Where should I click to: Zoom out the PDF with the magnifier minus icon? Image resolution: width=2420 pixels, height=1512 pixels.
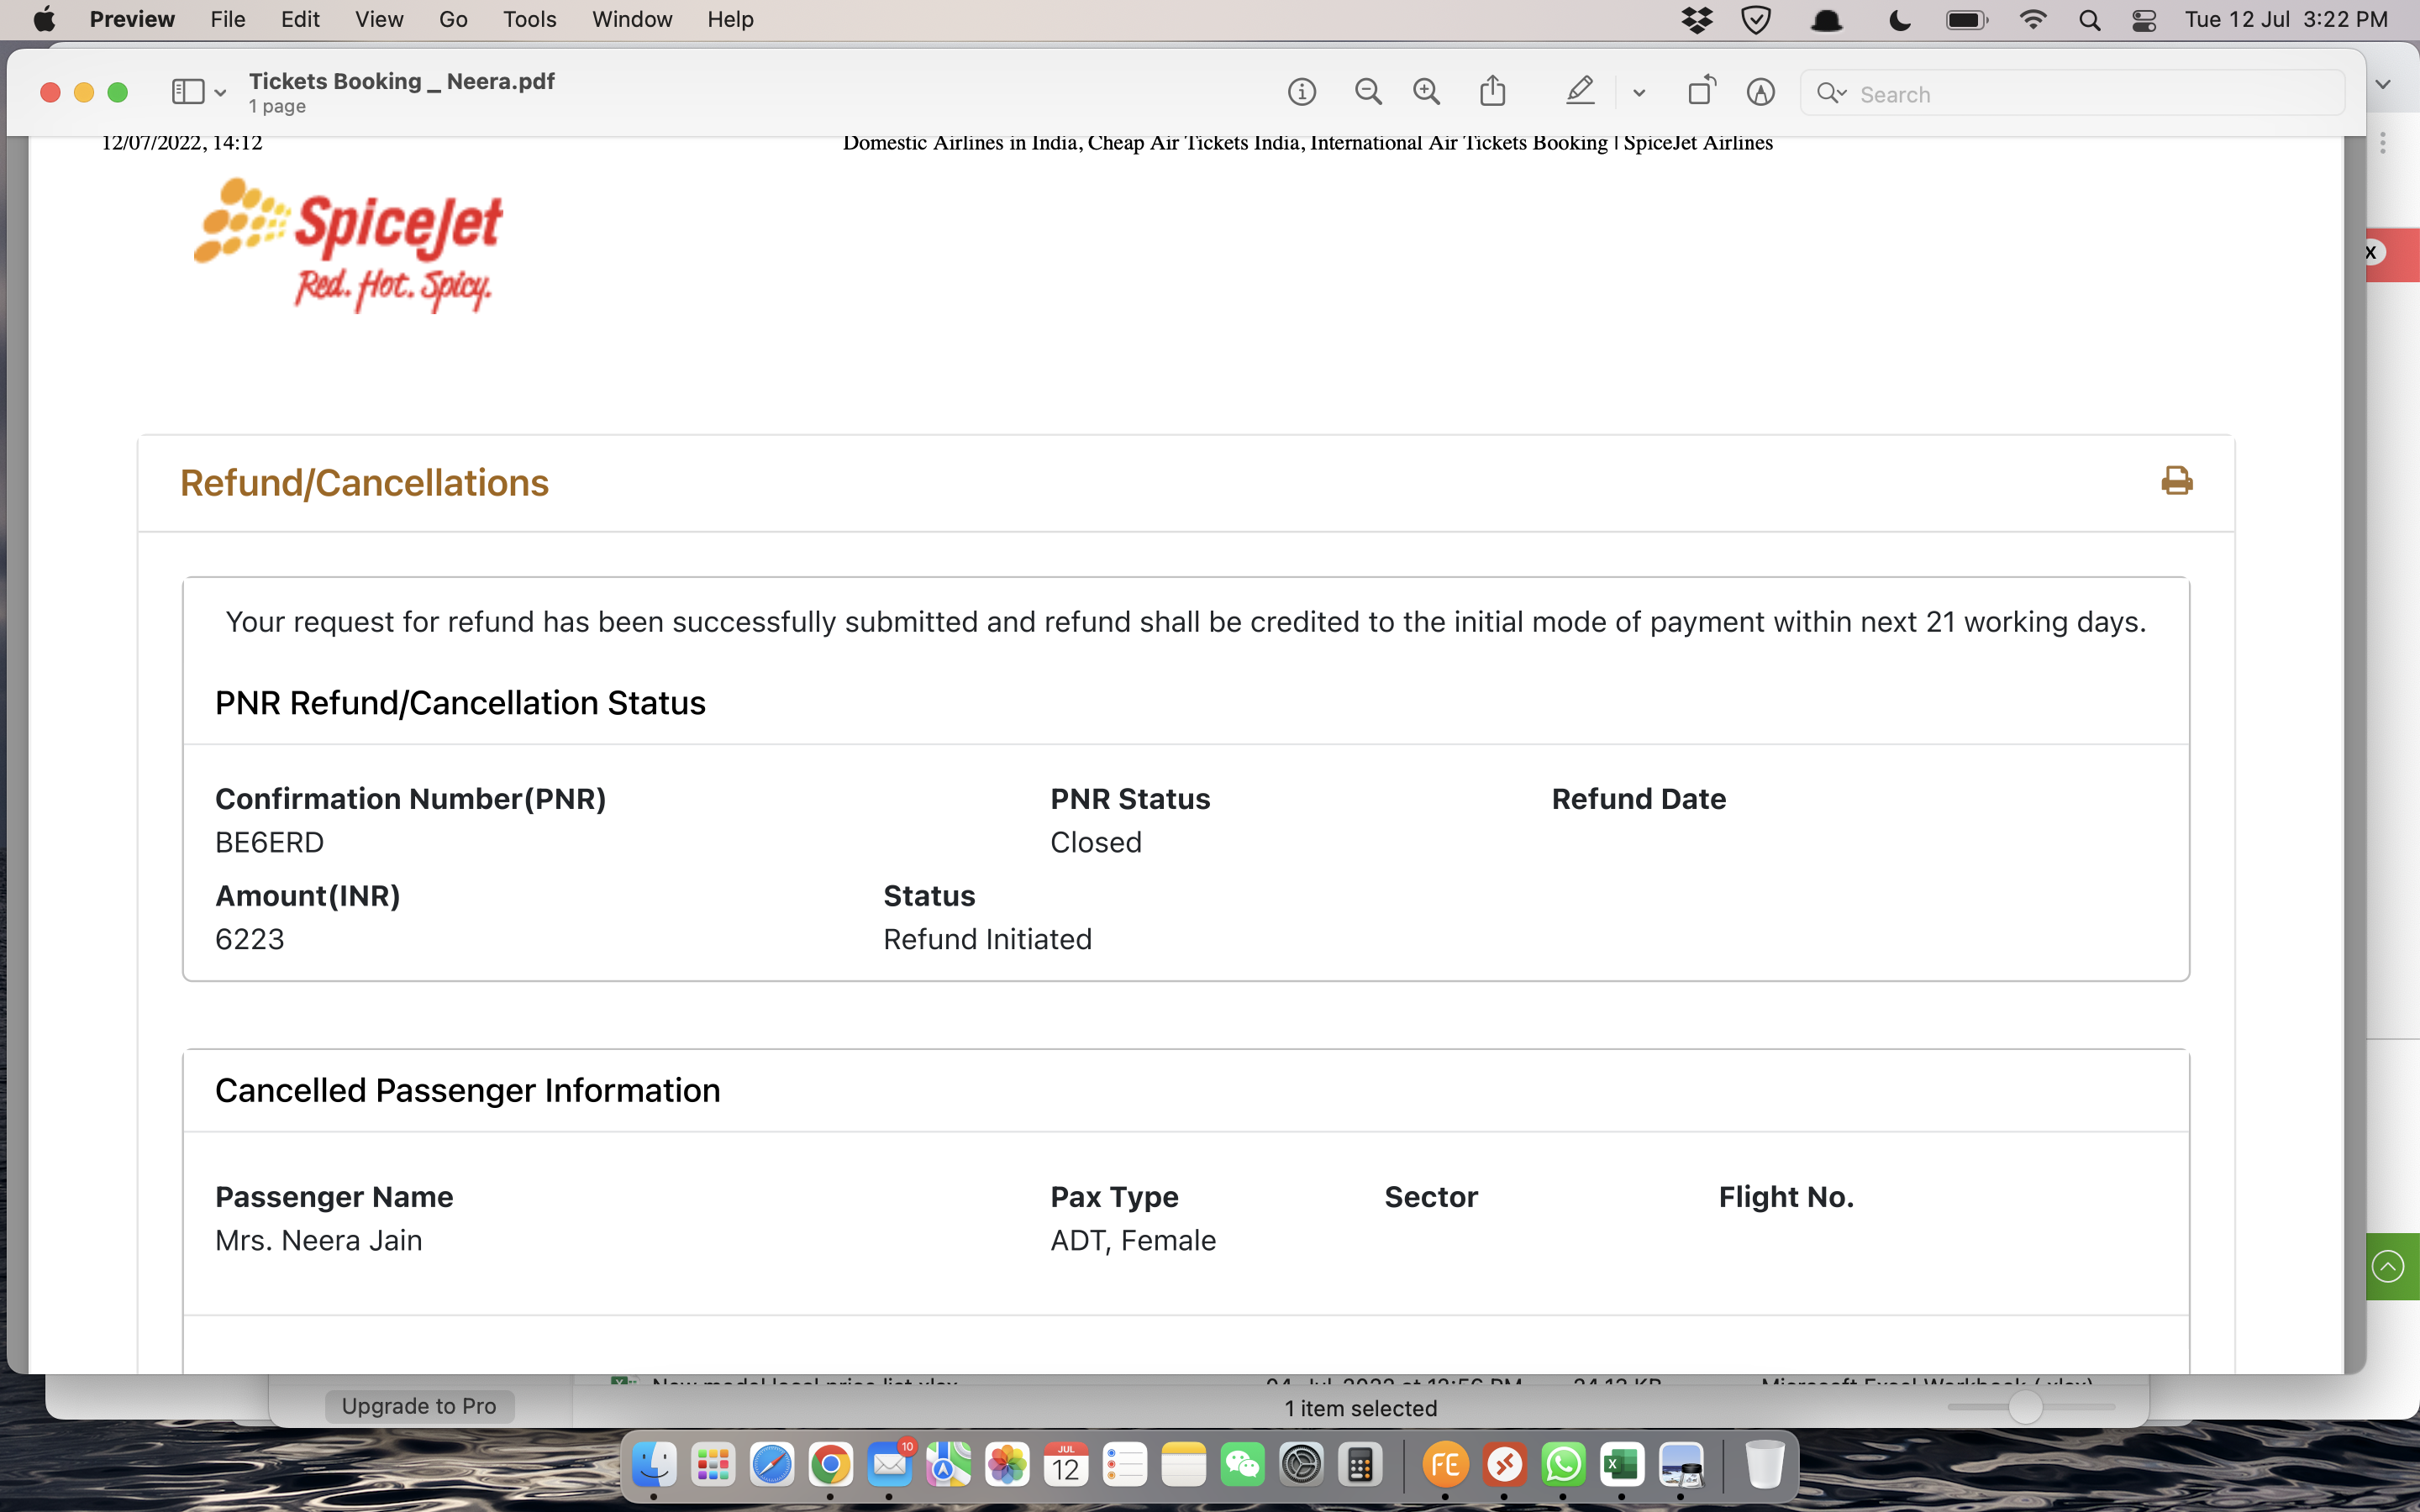click(1367, 93)
